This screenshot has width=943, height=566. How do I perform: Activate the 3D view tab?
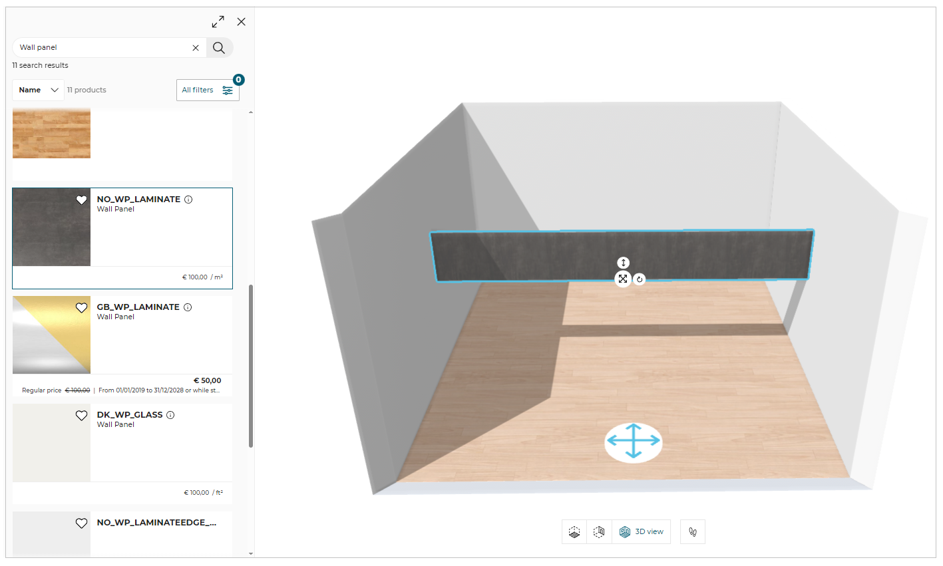click(x=642, y=532)
